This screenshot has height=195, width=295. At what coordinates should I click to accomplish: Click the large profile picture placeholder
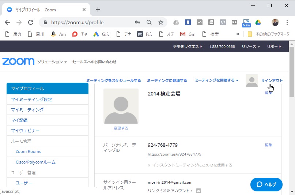tap(121, 106)
